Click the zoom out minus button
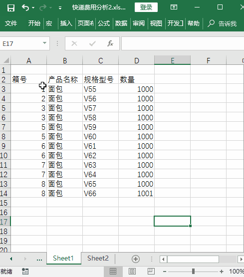This screenshot has height=277, width=244. tap(165, 272)
